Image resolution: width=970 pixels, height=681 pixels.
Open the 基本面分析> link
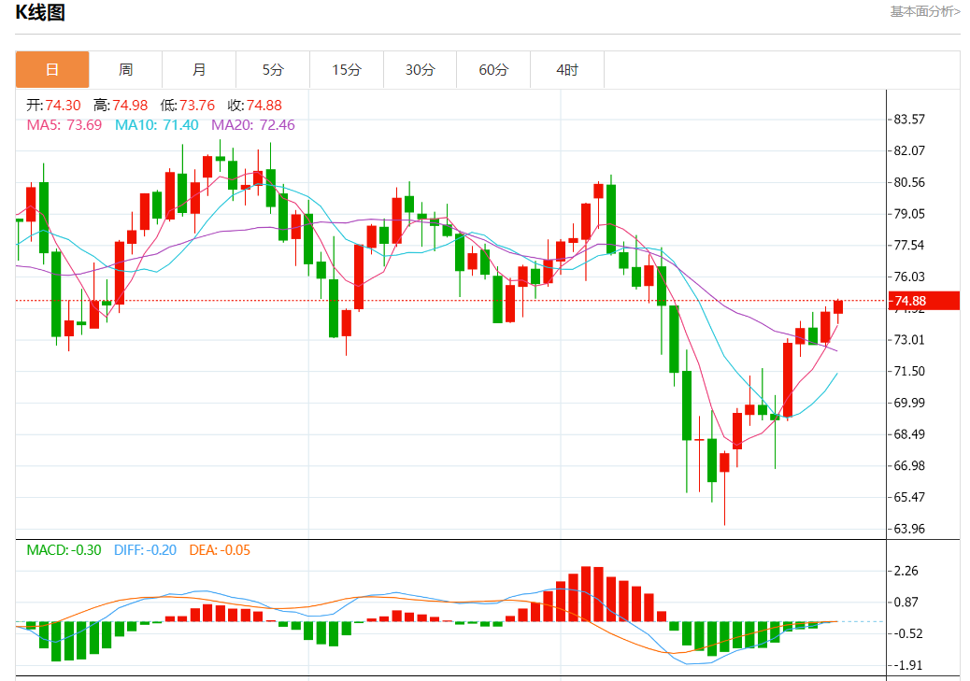[925, 12]
